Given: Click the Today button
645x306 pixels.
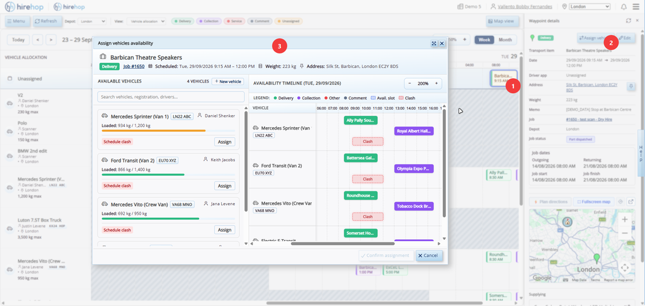Looking at the screenshot, I should click(18, 40).
